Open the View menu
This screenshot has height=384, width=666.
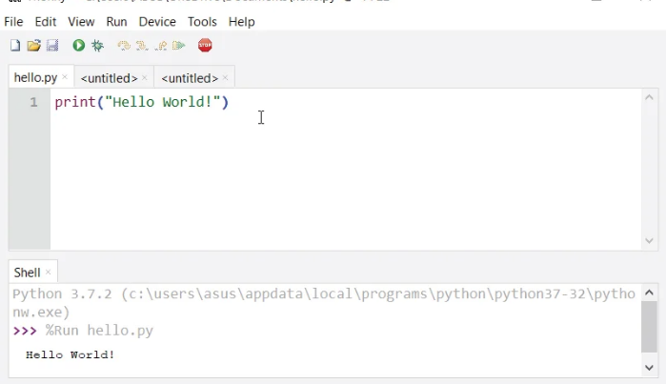pyautogui.click(x=81, y=22)
